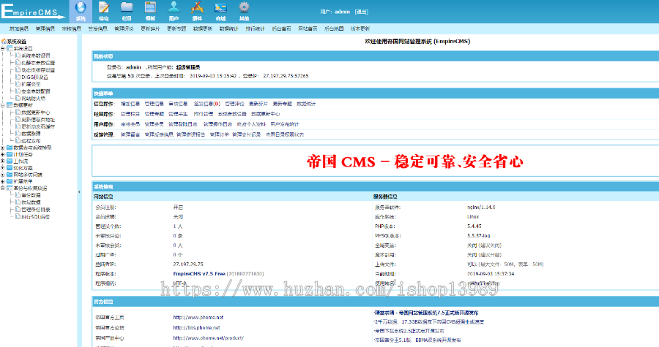The width and height of the screenshot is (659, 347).
Task: Open the 栏目 (Column) folder icon
Action: click(127, 7)
